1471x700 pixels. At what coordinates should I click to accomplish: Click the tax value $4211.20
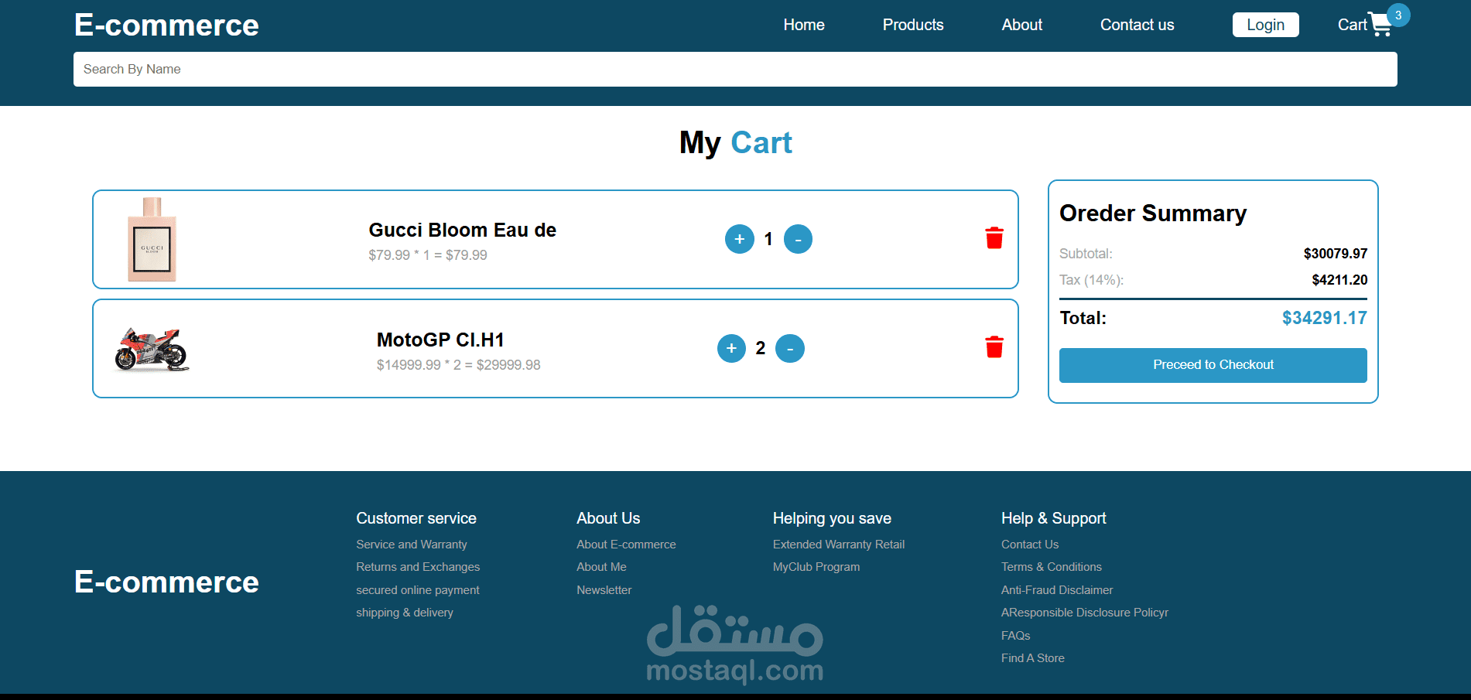tap(1339, 280)
